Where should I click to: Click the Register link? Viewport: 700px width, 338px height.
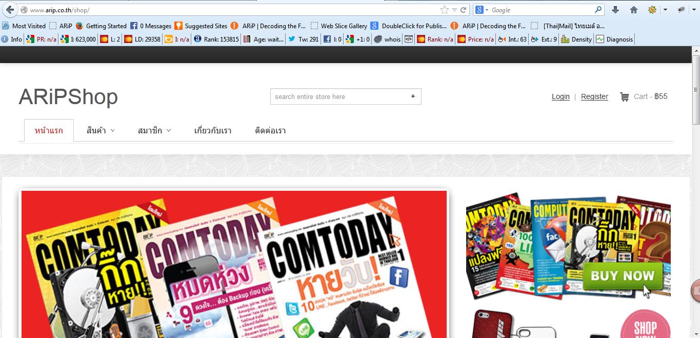pyautogui.click(x=594, y=96)
